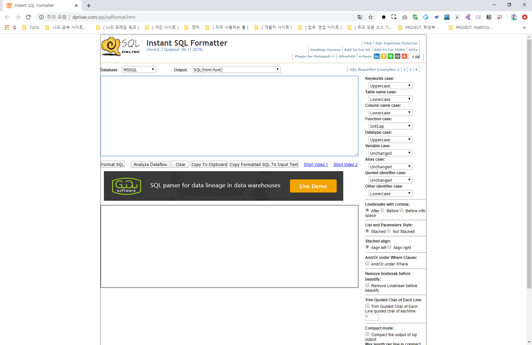Enable And/Or under Where checkbox
Image resolution: width=532 pixels, height=345 pixels.
[367, 264]
